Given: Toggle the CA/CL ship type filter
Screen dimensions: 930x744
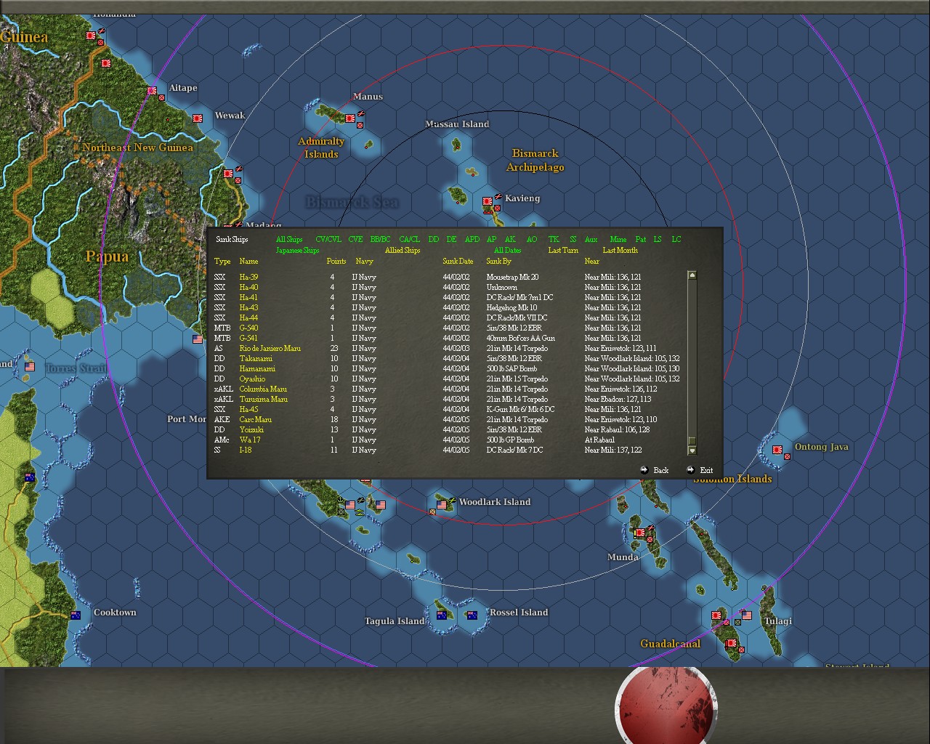Looking at the screenshot, I should click(x=410, y=239).
